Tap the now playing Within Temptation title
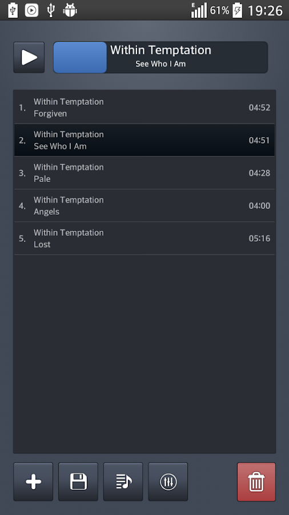This screenshot has height=515, width=289. pos(160,50)
